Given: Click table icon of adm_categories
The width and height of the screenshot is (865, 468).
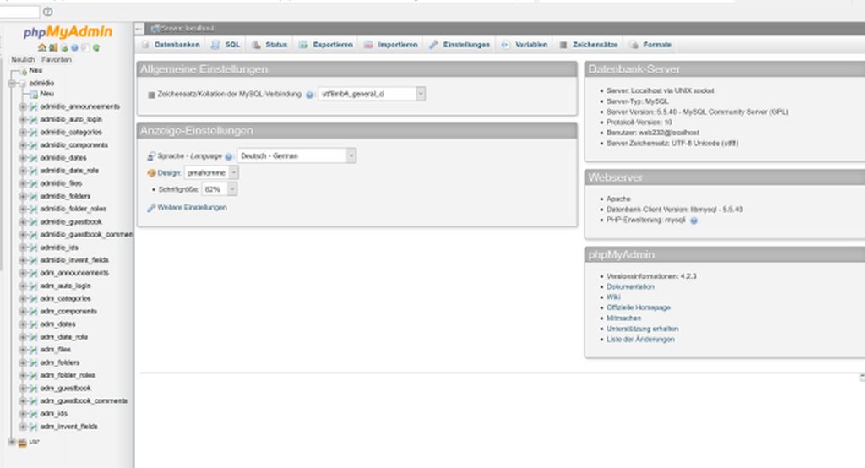Looking at the screenshot, I should [x=33, y=298].
